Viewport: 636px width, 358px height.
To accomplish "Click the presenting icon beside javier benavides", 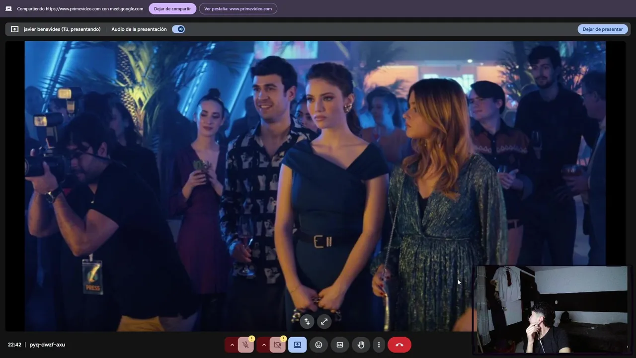I will (x=14, y=29).
